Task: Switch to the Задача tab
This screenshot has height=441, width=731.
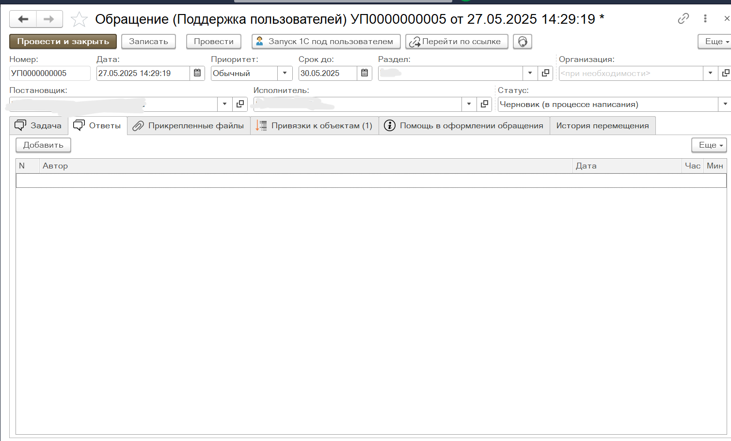Action: point(39,126)
